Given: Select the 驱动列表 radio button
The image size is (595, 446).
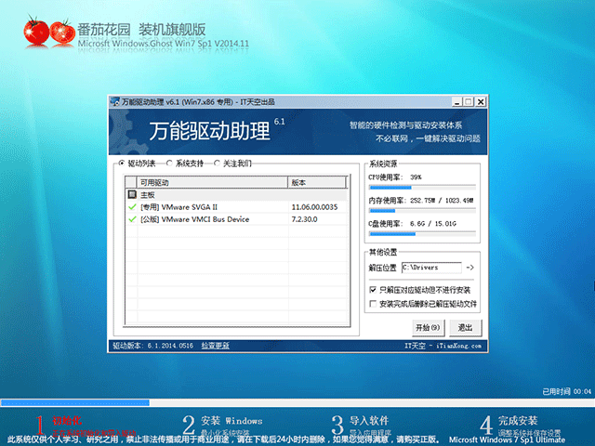Looking at the screenshot, I should (x=122, y=164).
